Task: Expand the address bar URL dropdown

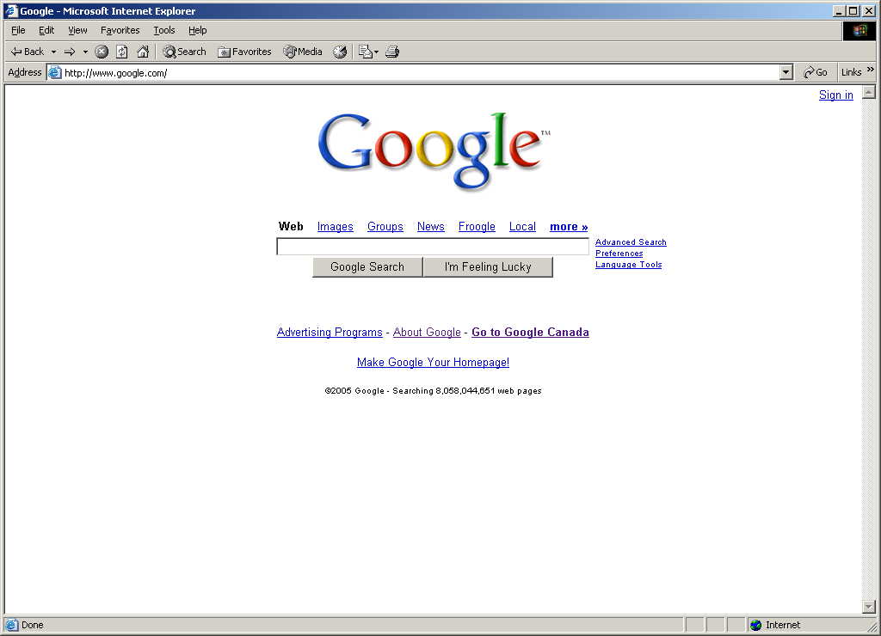Action: click(786, 72)
